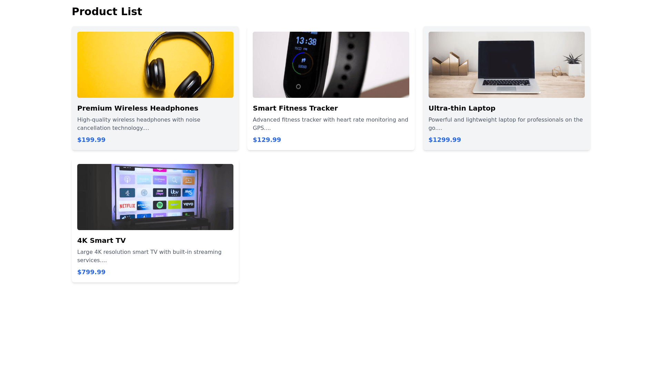This screenshot has width=662, height=372.
Task: Open the Smart Fitness Tracker title link
Action: click(x=295, y=108)
